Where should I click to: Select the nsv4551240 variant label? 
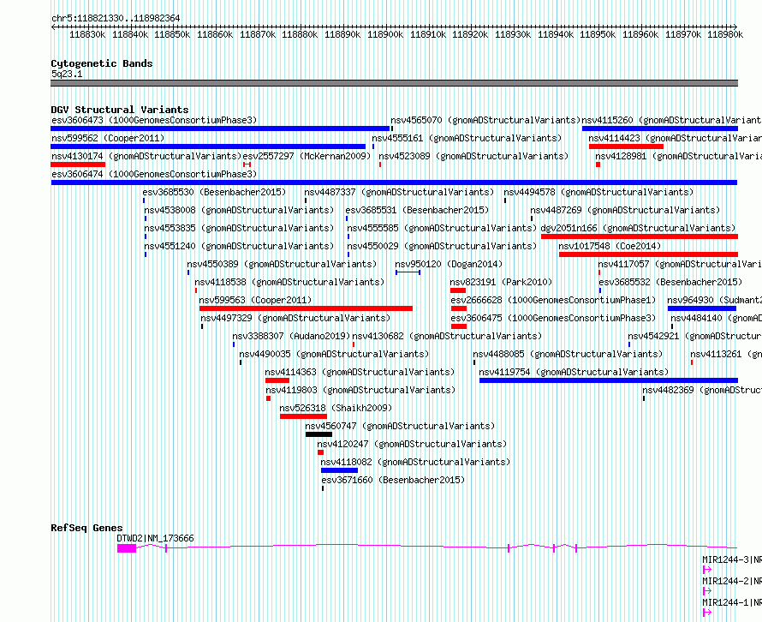point(239,246)
